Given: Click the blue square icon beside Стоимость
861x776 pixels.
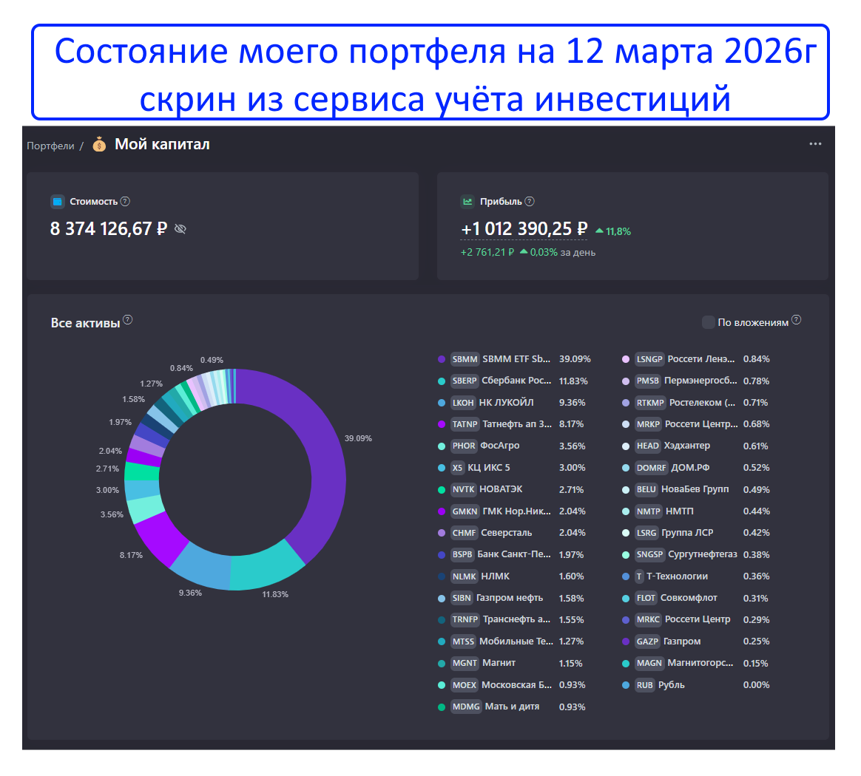Looking at the screenshot, I should (57, 201).
